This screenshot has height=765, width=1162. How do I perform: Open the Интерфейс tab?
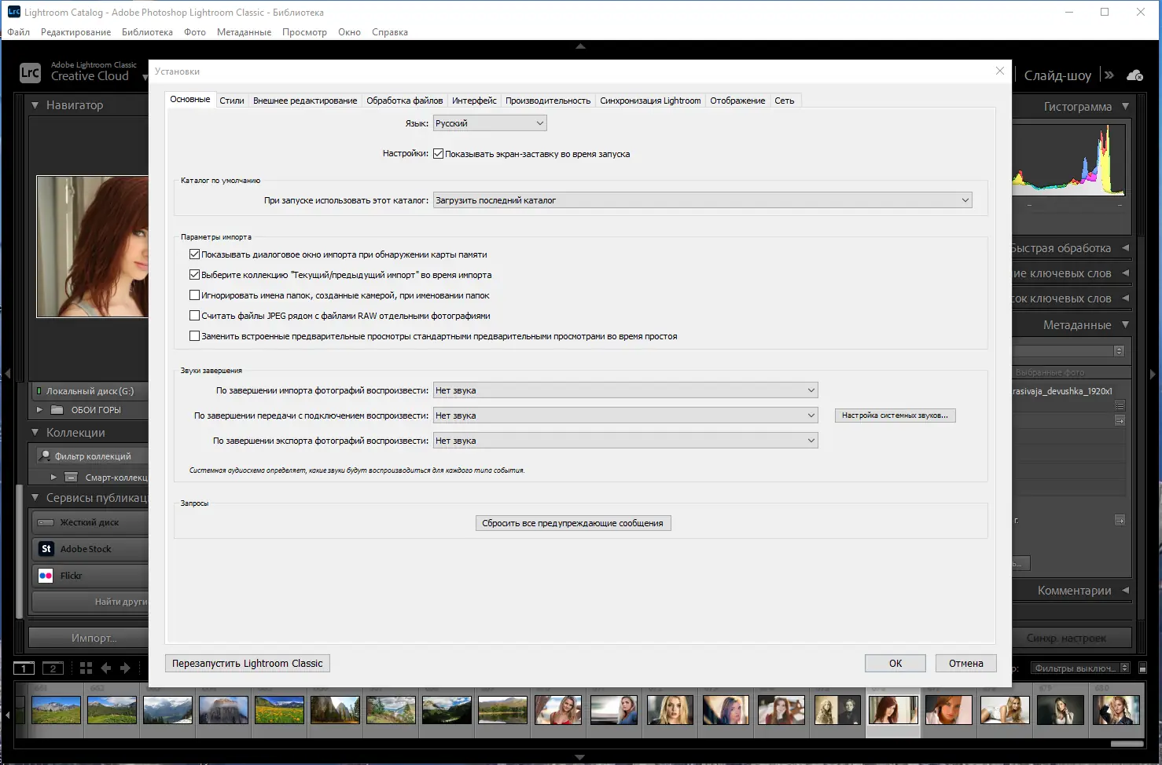click(x=474, y=101)
